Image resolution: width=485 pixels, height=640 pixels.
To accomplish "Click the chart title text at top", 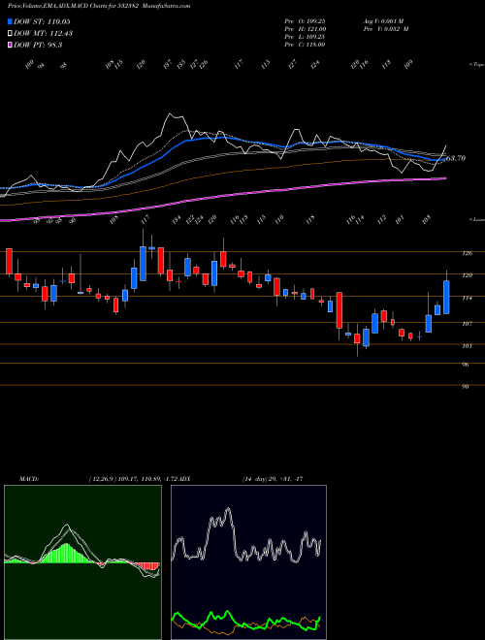I will (99, 6).
